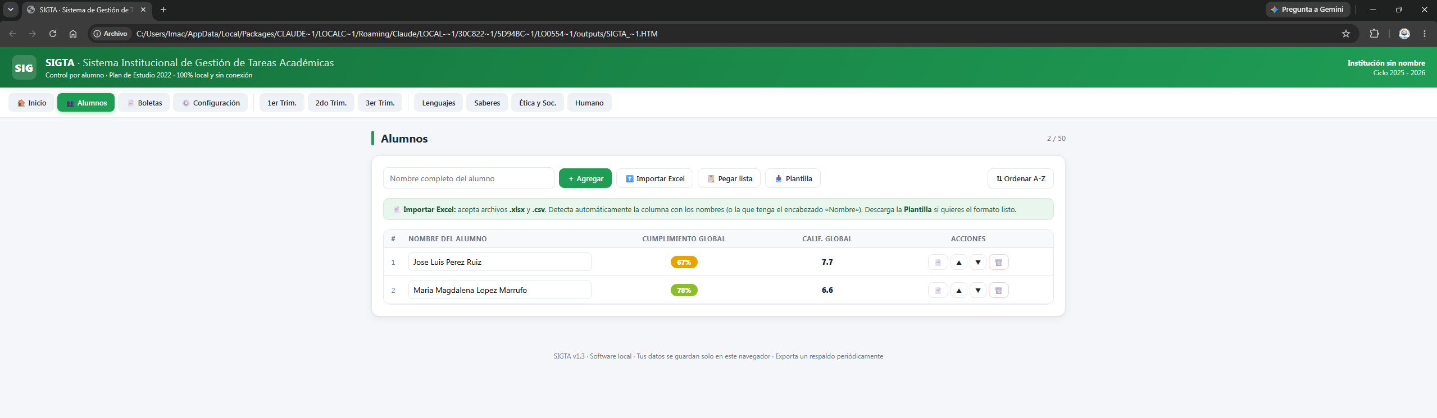Screen dimensions: 1437x418
Task: Open the Humano field tab
Action: [x=589, y=103]
